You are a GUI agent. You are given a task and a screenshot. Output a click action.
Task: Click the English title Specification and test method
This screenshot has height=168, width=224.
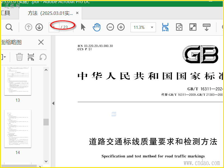coord(153,156)
